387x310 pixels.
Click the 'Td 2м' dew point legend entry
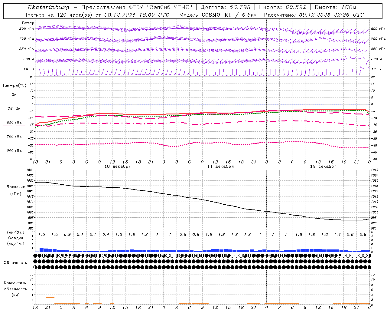point(14,108)
